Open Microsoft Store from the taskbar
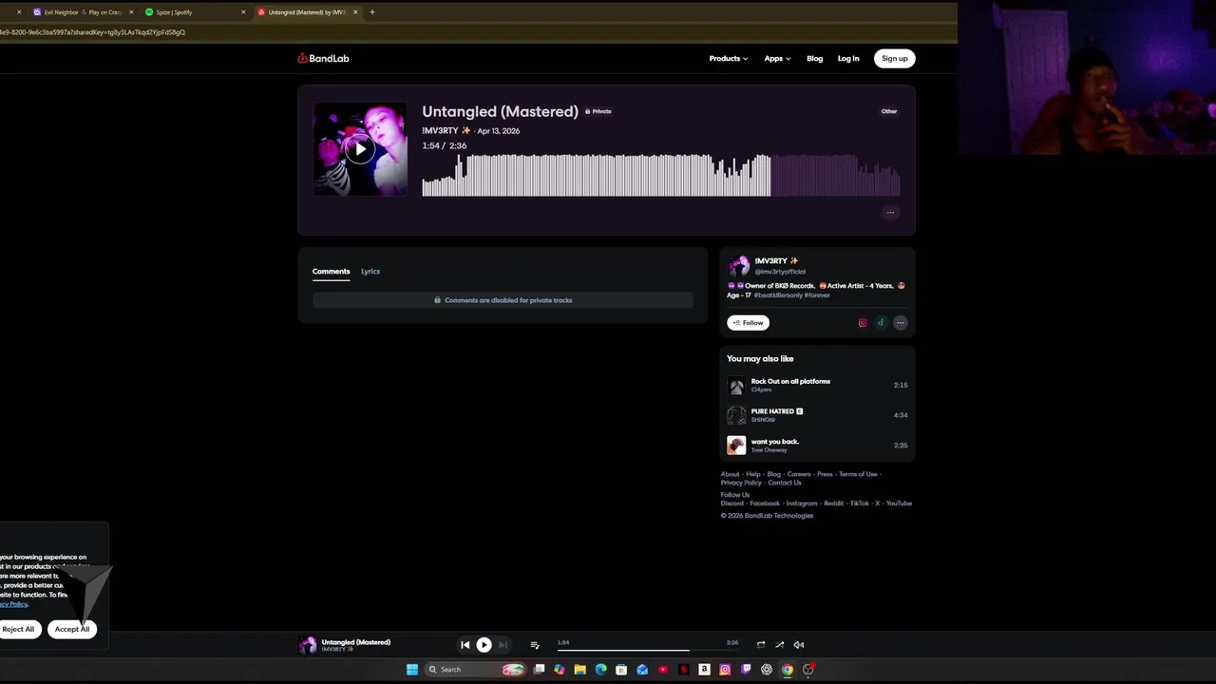The image size is (1216, 684). pyautogui.click(x=621, y=670)
